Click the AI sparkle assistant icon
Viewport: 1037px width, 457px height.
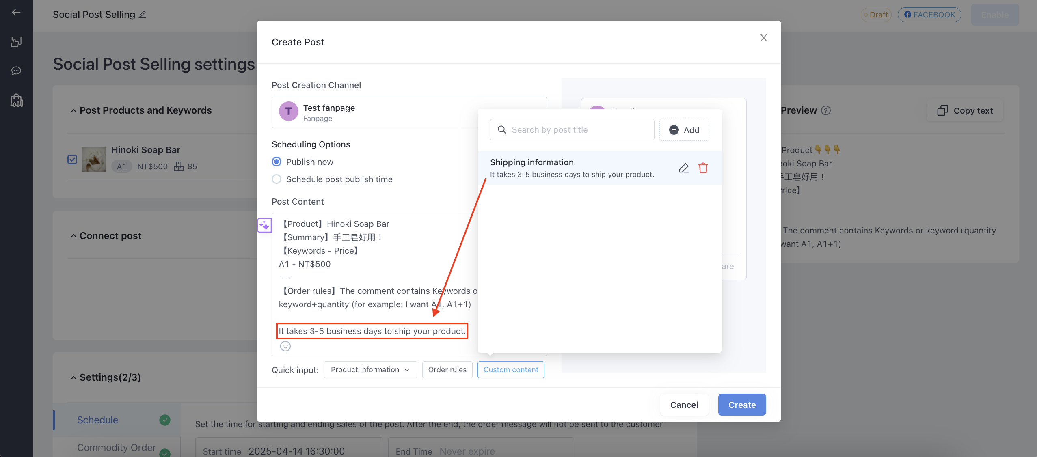264,225
